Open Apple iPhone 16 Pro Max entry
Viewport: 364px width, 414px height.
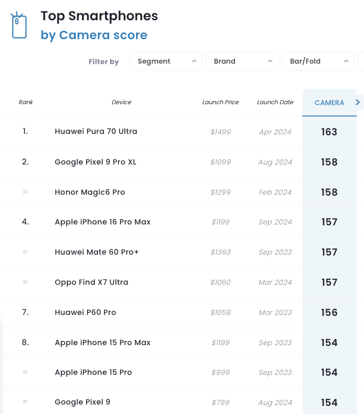pos(103,222)
